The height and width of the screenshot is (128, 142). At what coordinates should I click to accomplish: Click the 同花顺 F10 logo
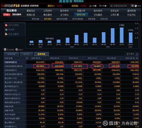[x=10, y=6]
